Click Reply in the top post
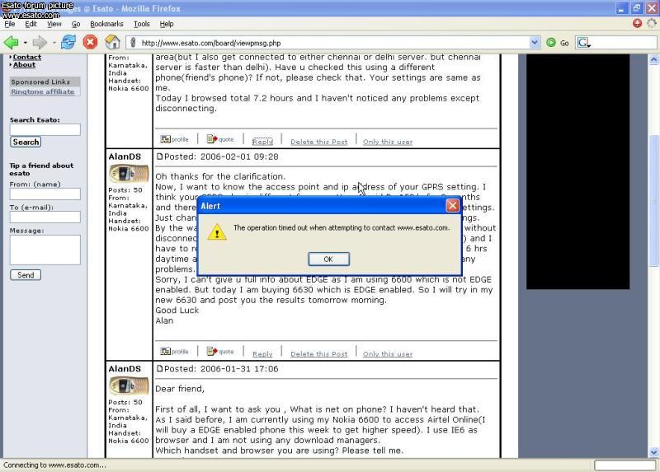Viewport: 660px width, 472px height. point(262,142)
